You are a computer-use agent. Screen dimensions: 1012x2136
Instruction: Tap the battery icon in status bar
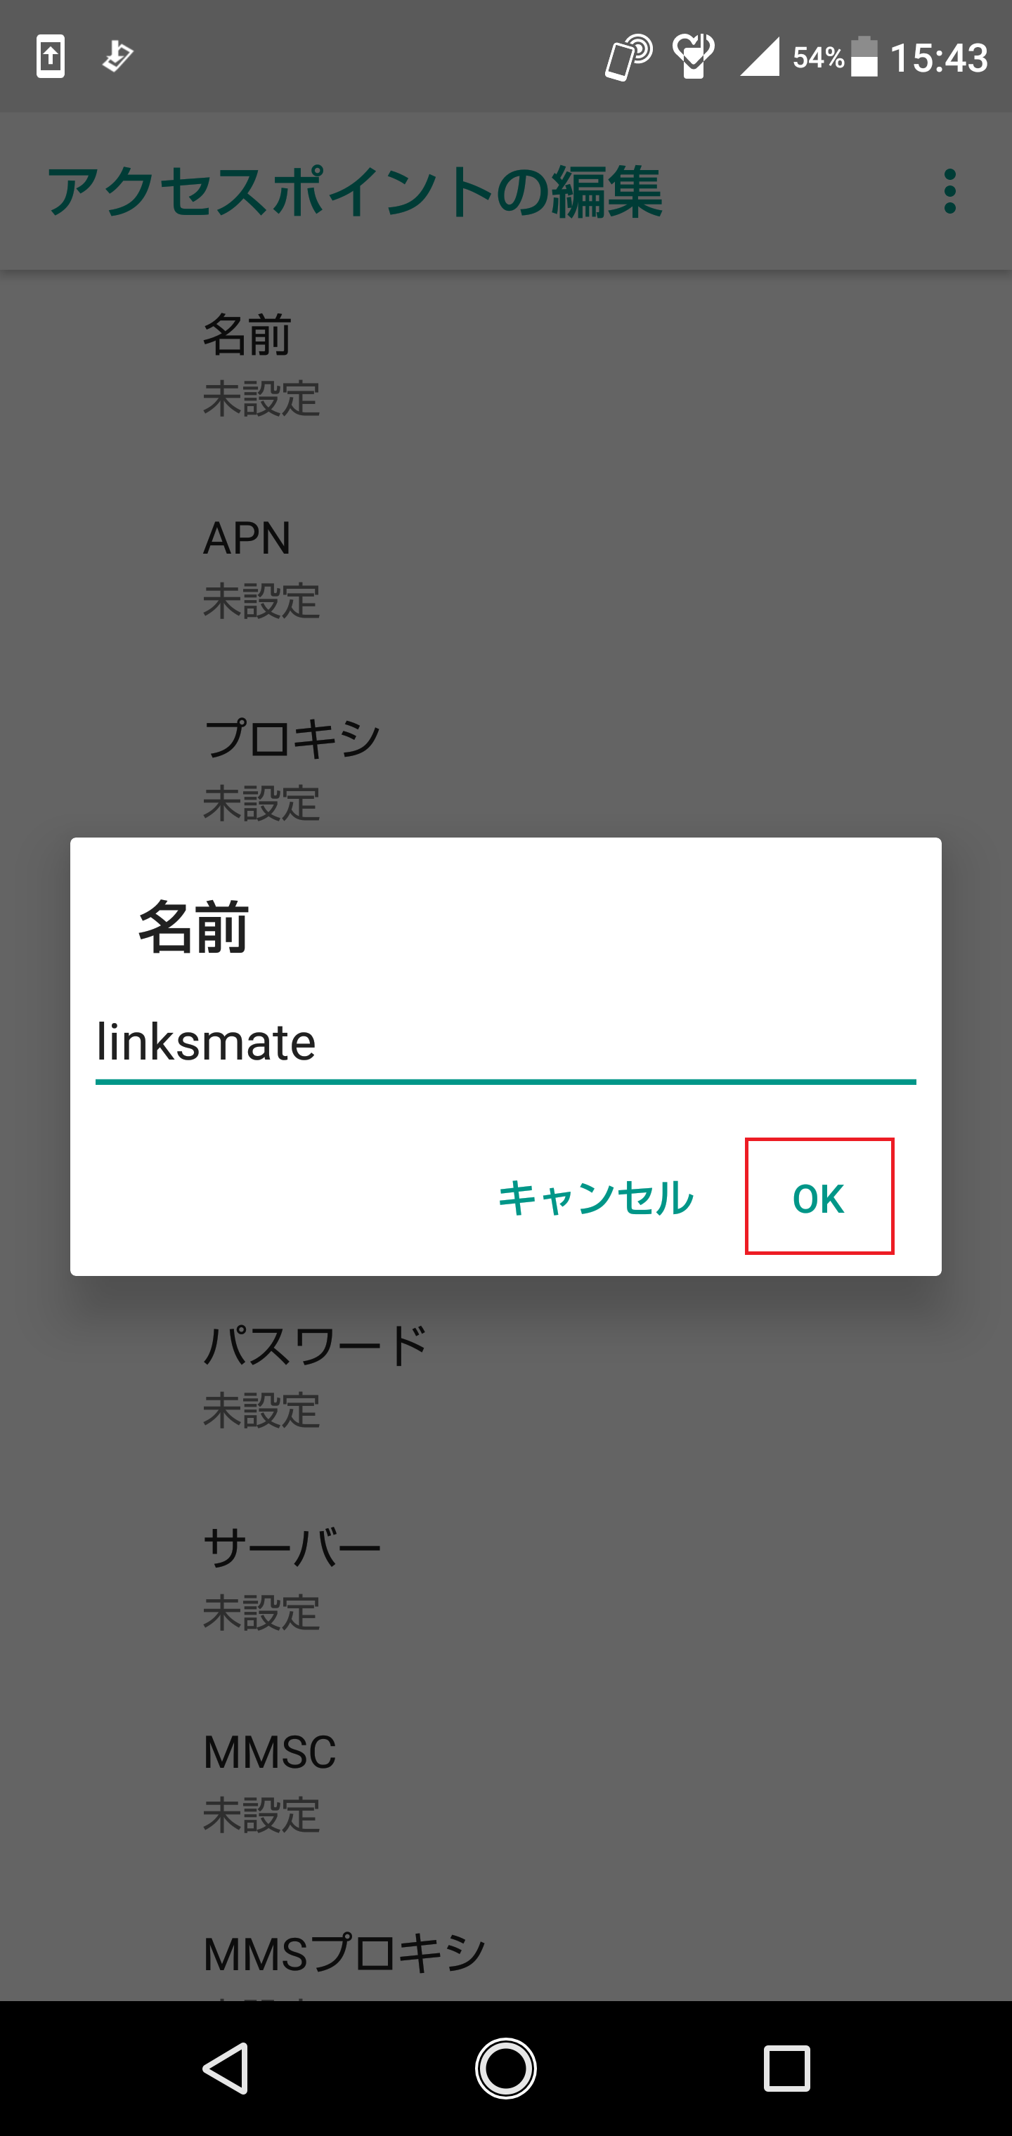click(x=864, y=56)
